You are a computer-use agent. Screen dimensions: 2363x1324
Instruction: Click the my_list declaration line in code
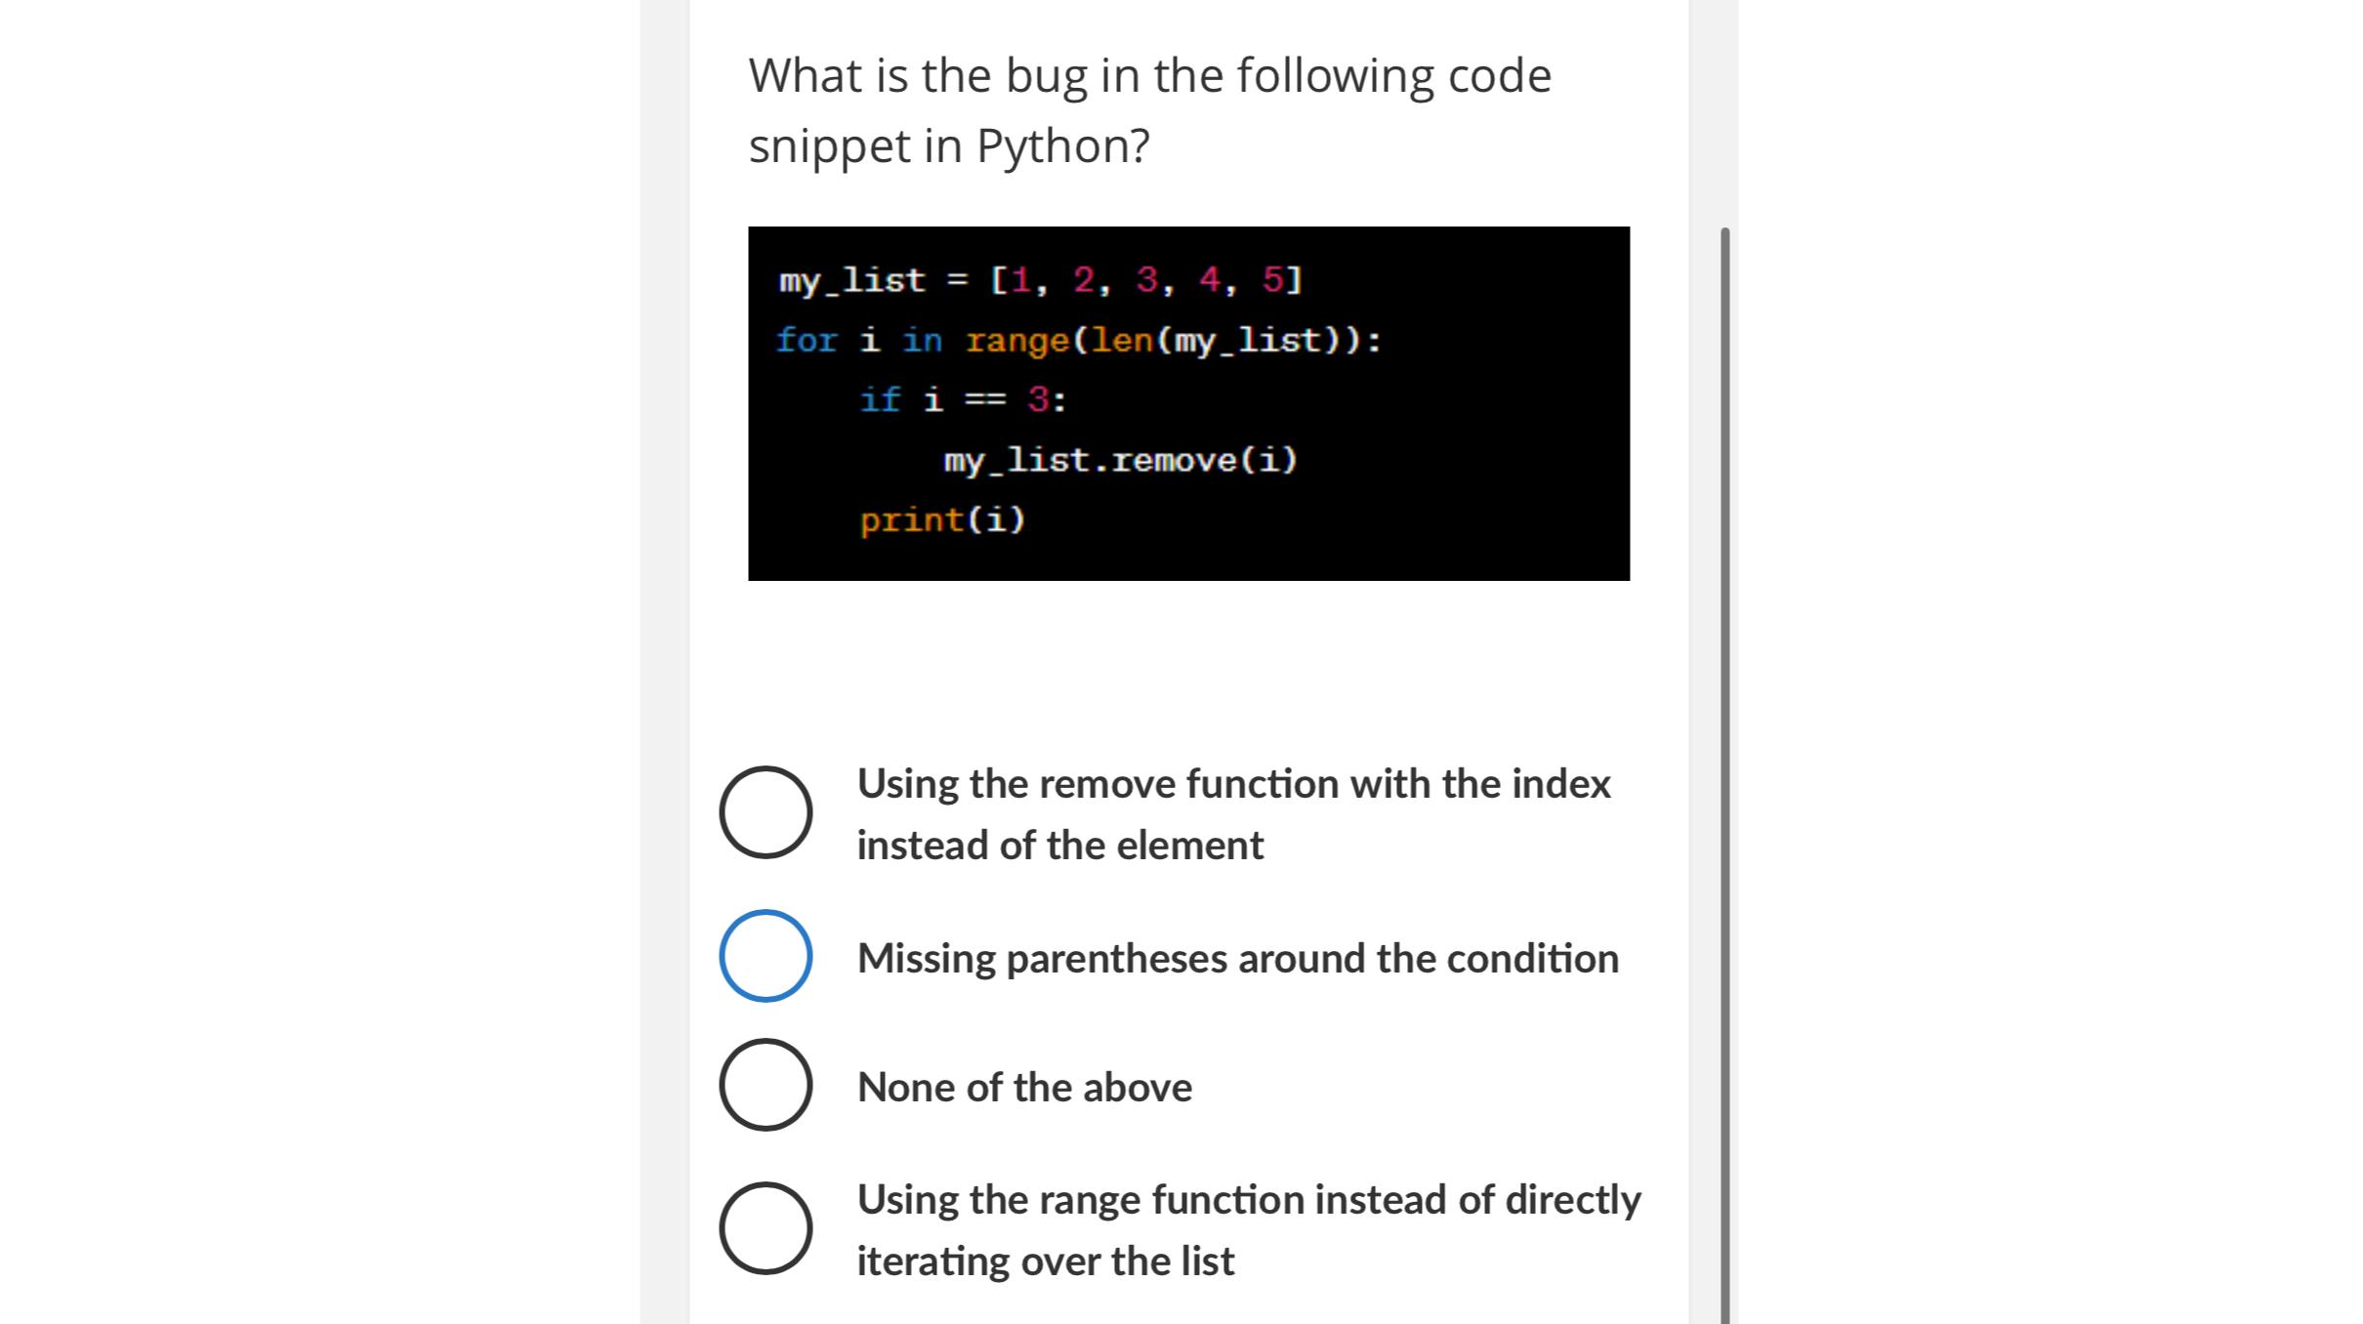pos(1037,280)
